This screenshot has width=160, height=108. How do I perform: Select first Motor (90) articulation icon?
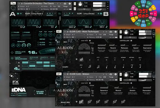pos(81,101)
